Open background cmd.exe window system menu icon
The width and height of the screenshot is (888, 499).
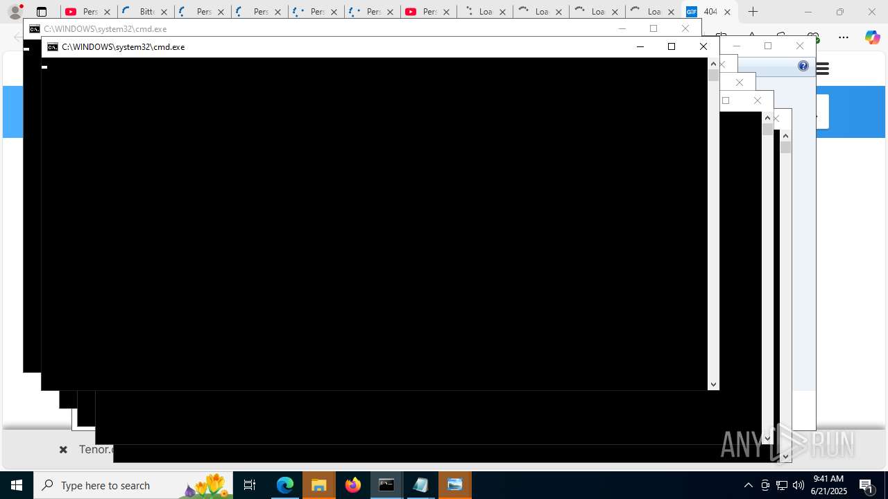point(35,29)
